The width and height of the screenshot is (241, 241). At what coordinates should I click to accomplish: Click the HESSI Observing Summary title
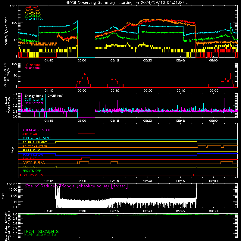(127, 3)
